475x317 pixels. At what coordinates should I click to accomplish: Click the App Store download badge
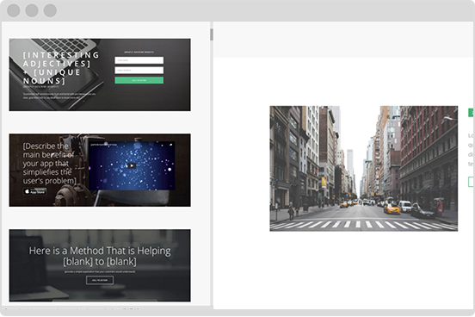point(34,192)
